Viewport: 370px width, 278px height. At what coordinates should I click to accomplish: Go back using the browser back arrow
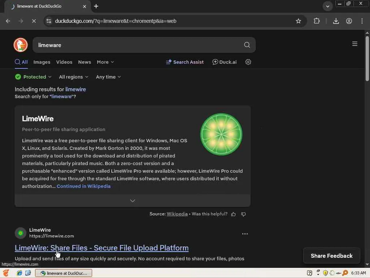point(8,21)
